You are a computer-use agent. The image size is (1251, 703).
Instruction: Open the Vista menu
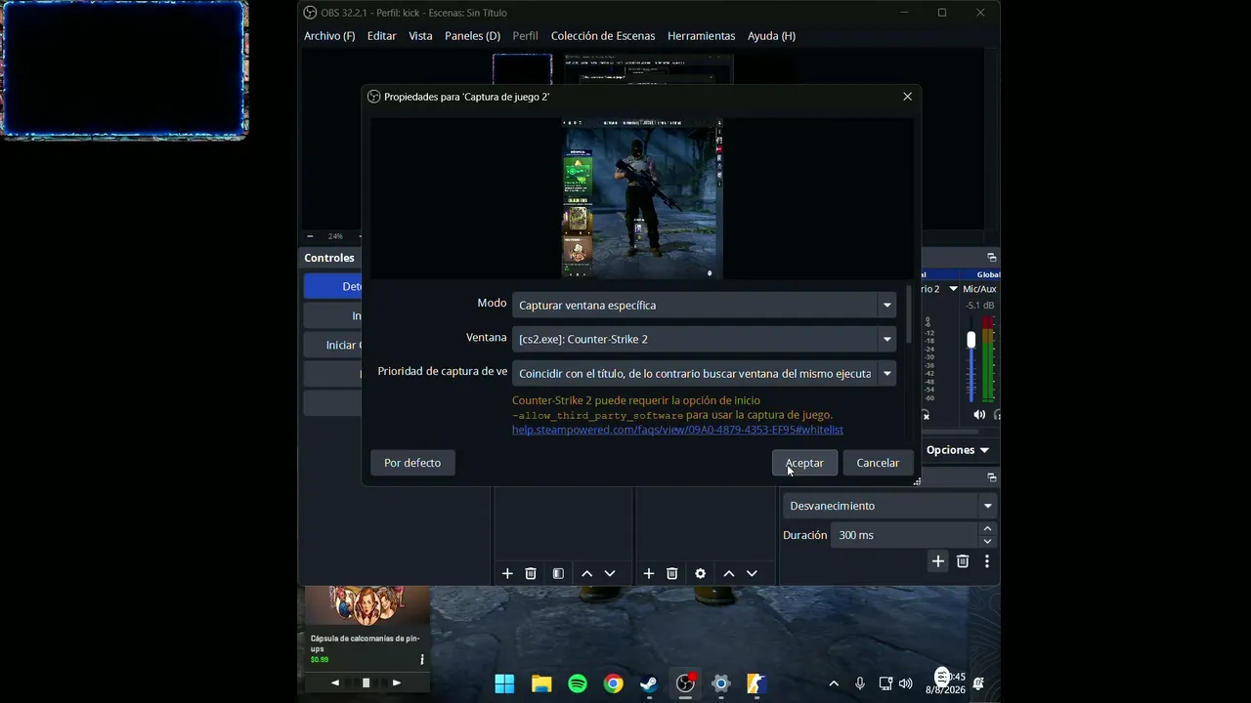coord(420,36)
